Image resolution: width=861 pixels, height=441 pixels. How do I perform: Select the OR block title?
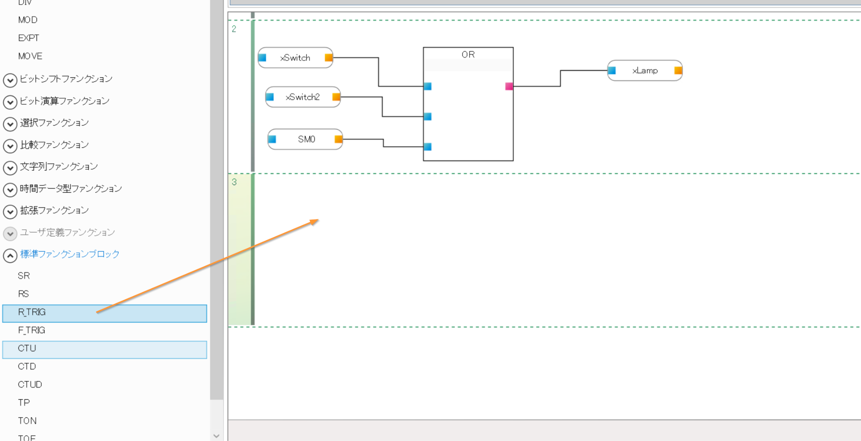tap(468, 55)
